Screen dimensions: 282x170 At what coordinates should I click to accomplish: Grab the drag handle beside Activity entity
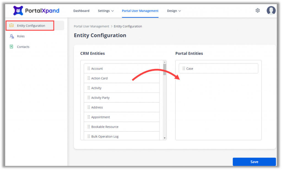coord(89,88)
